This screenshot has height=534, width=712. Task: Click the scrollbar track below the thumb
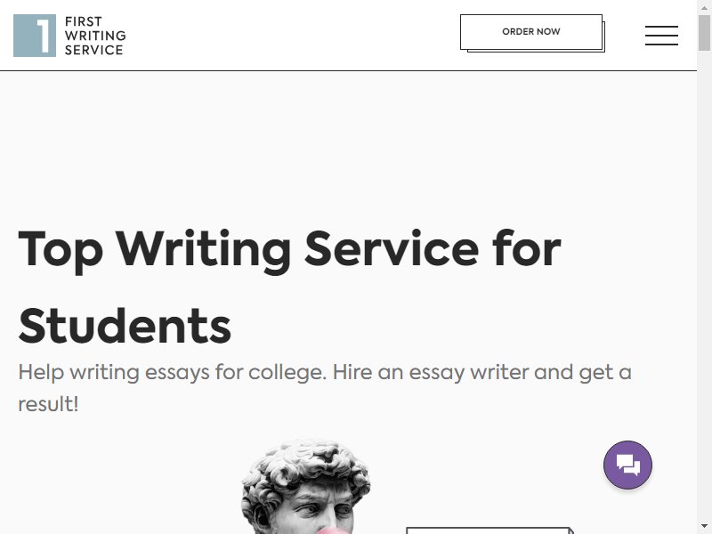[704, 286]
